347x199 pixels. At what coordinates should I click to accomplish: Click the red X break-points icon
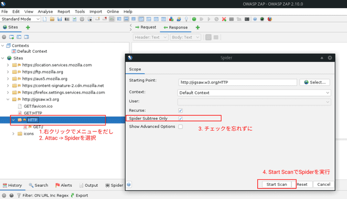pos(224,19)
